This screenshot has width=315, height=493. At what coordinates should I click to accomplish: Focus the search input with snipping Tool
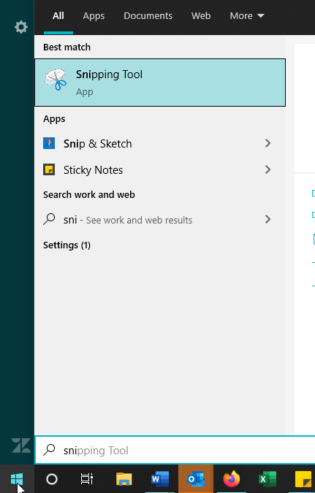(x=175, y=450)
